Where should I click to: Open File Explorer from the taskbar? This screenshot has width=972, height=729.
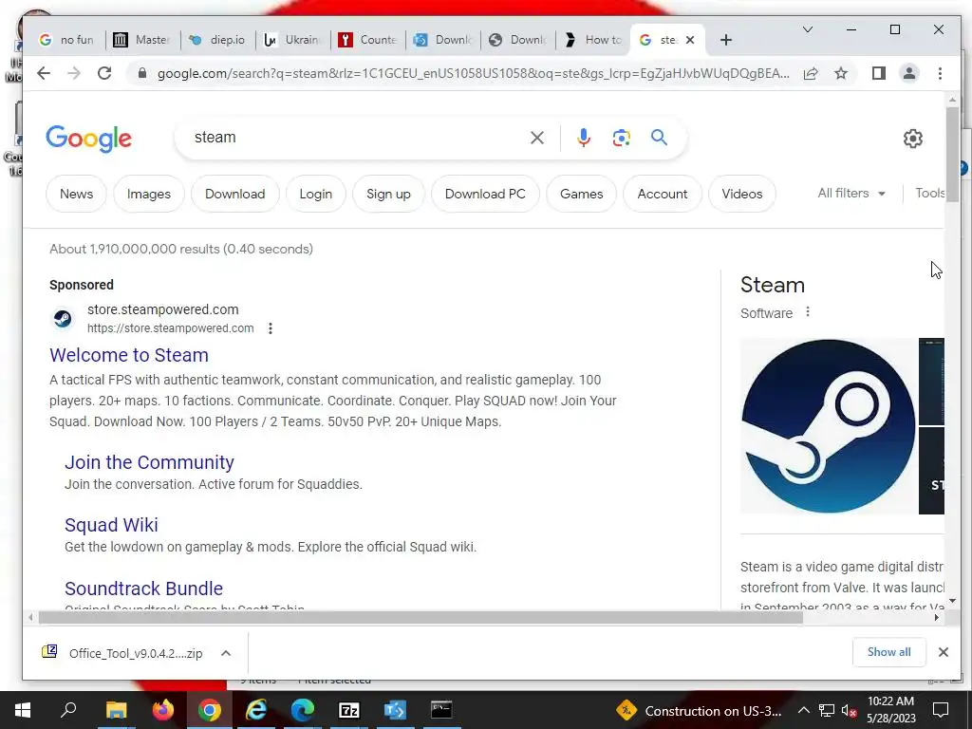116,710
